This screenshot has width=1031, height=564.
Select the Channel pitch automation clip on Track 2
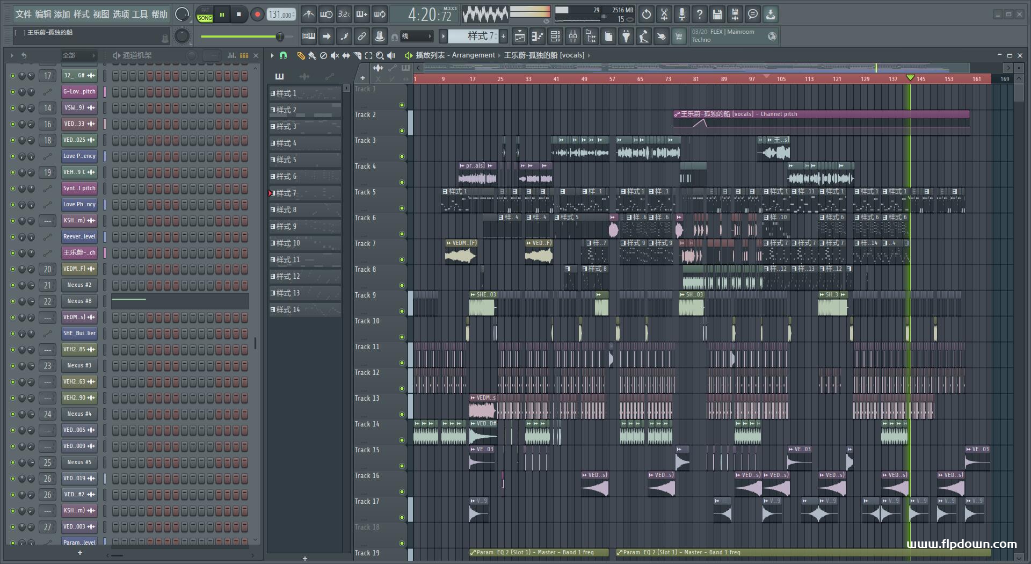point(821,119)
